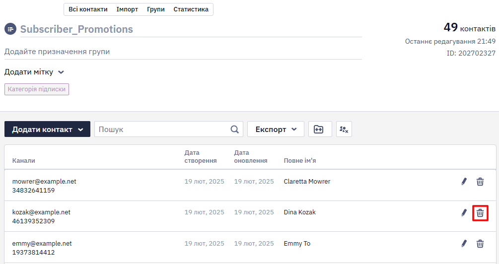This screenshot has width=499, height=264.
Task: Delete the Emmy To contact
Action: pos(480,244)
